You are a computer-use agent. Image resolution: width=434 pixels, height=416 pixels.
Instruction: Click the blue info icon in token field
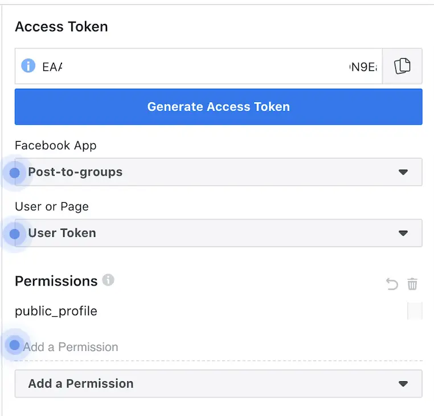[x=28, y=66]
